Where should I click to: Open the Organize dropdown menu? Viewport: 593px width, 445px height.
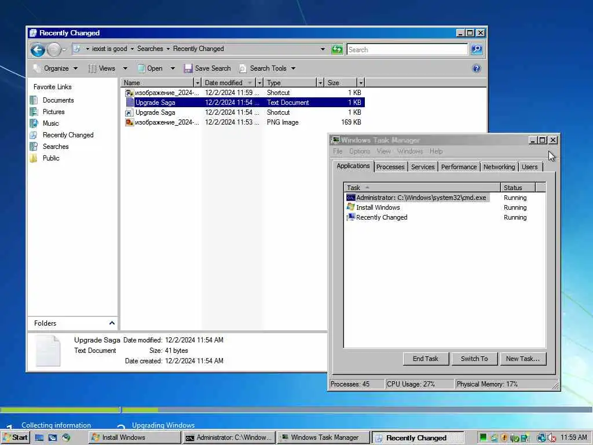[x=75, y=68]
